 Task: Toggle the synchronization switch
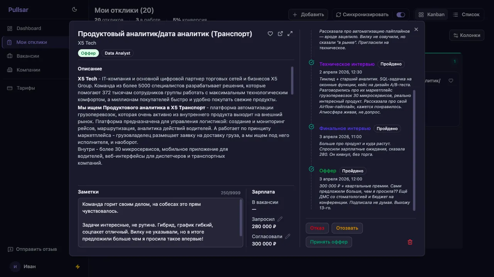(x=401, y=15)
